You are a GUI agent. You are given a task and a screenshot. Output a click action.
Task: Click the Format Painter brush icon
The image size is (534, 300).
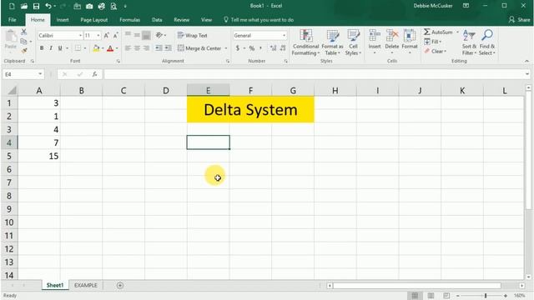(24, 50)
